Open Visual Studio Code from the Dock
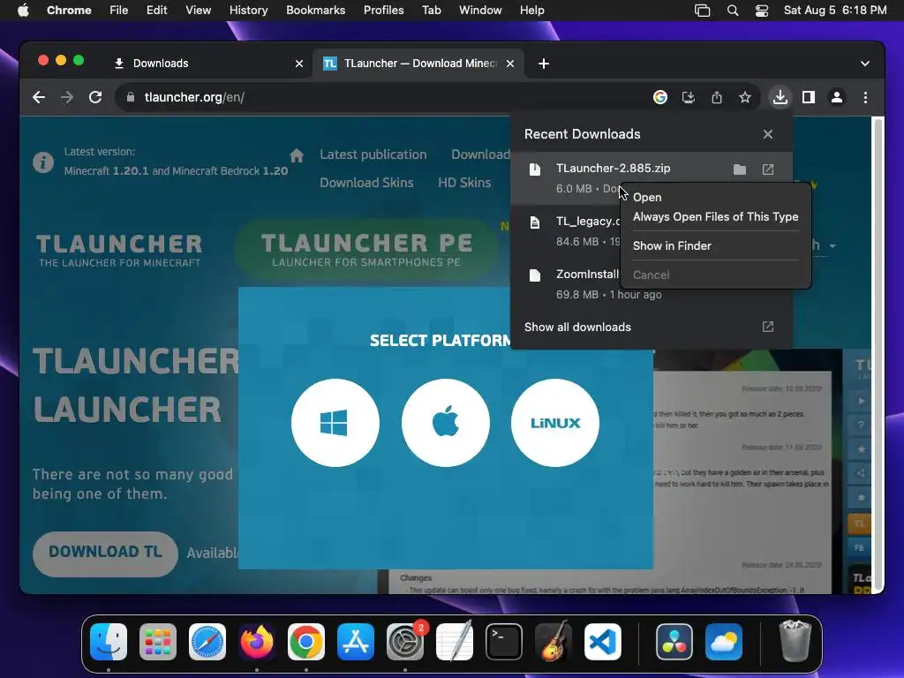Screen dimensions: 904x678 [x=602, y=642]
